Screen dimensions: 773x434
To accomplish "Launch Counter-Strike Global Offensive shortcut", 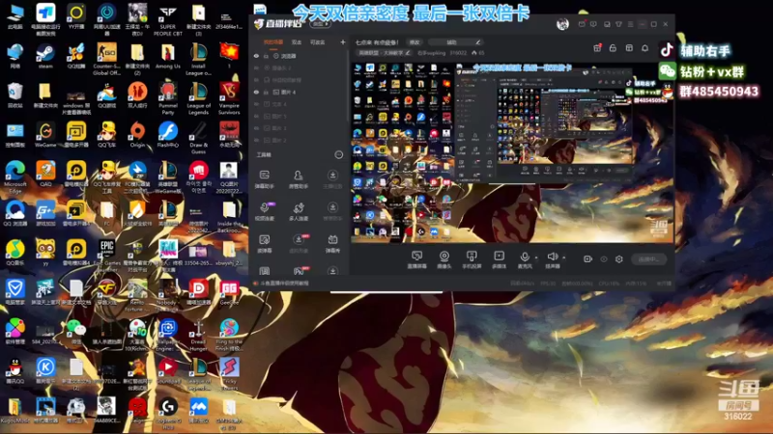I will pyautogui.click(x=106, y=60).
